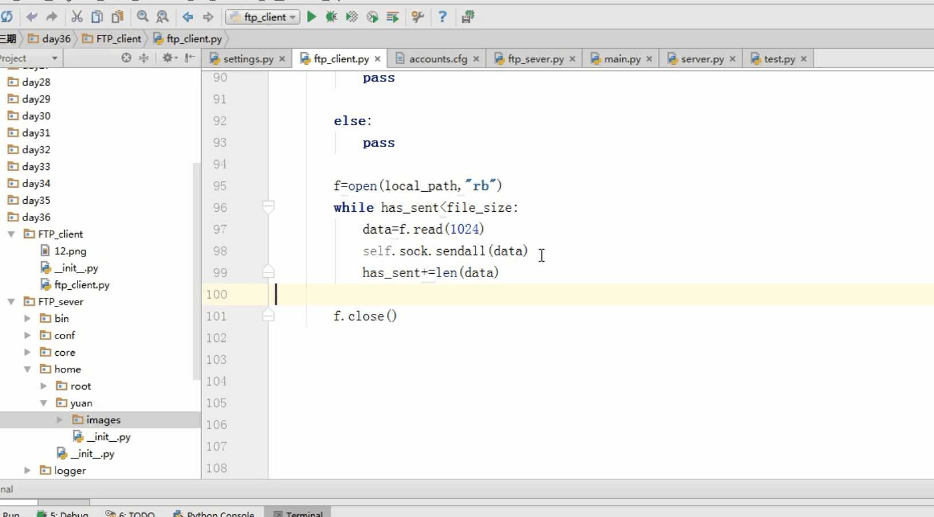This screenshot has height=517, width=934.
Task: Expand the logger folder
Action: click(27, 471)
